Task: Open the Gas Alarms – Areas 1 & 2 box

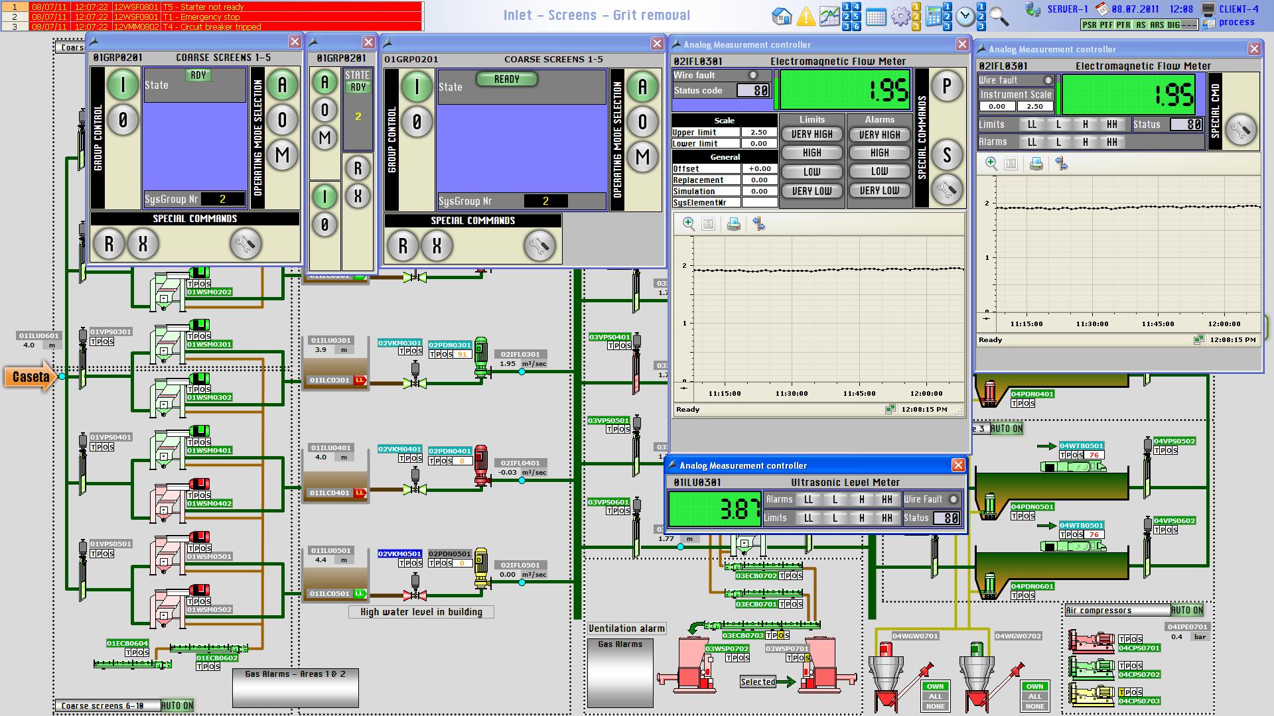Action: [x=295, y=688]
